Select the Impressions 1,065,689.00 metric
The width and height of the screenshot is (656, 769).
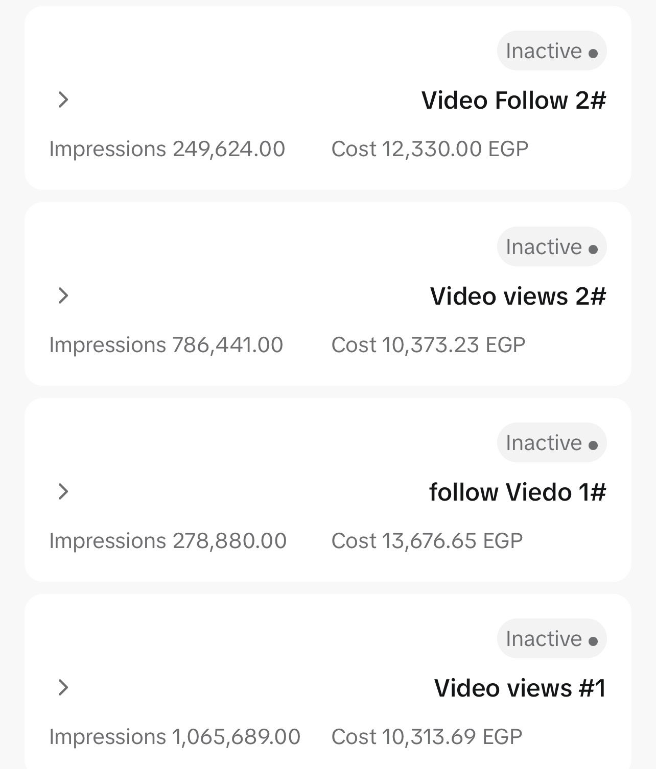tap(175, 737)
